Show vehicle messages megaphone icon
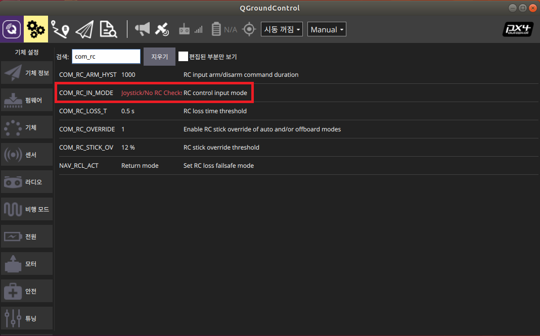 pyautogui.click(x=142, y=29)
